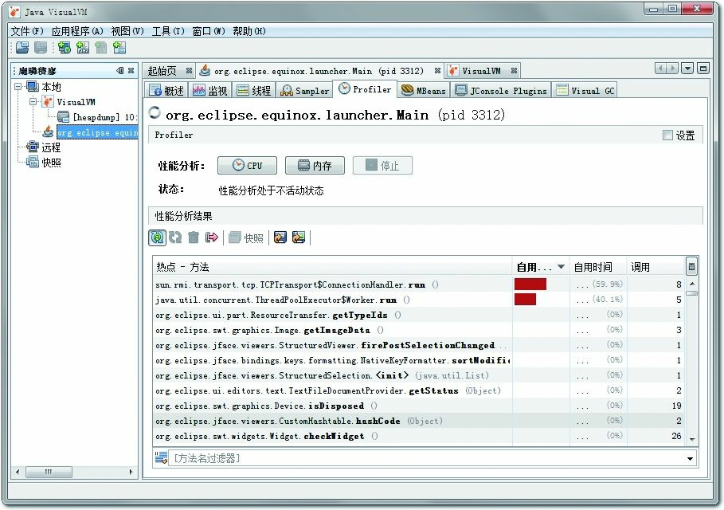Image resolution: width=724 pixels, height=510 pixels.
Task: Switch to the 监视 tab
Action: pos(210,91)
